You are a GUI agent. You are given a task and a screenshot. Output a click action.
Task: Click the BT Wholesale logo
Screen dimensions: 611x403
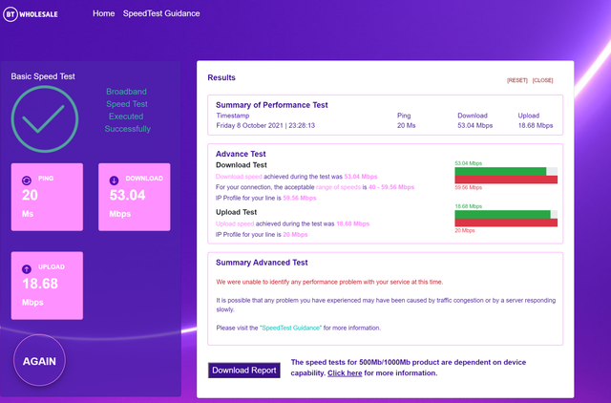point(31,14)
